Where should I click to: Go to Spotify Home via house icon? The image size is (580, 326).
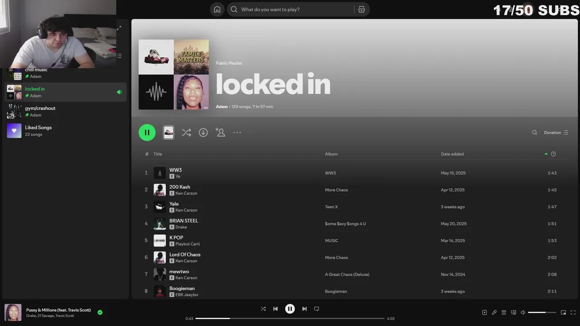click(x=217, y=10)
